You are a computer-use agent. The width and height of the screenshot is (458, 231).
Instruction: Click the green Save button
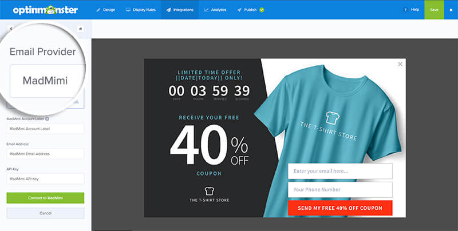tap(434, 10)
